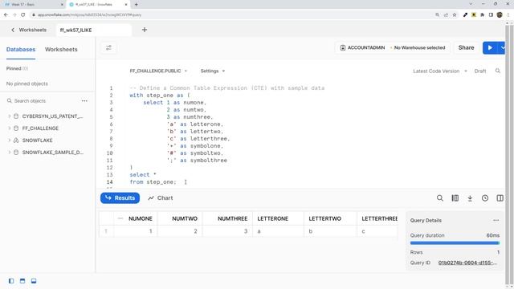Open more options next to Search objects
The width and height of the screenshot is (514, 289).
coord(84,101)
